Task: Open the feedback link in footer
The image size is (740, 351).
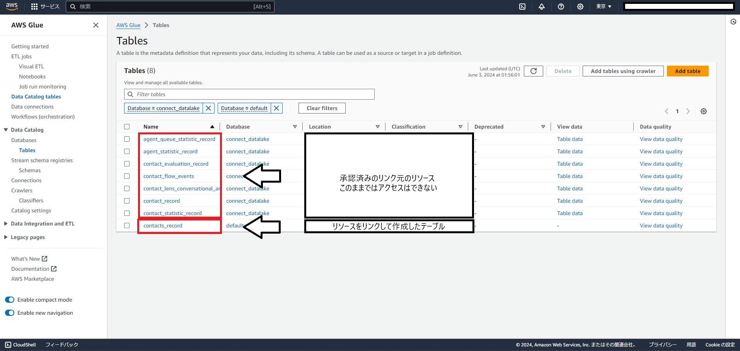Action: coord(62,345)
